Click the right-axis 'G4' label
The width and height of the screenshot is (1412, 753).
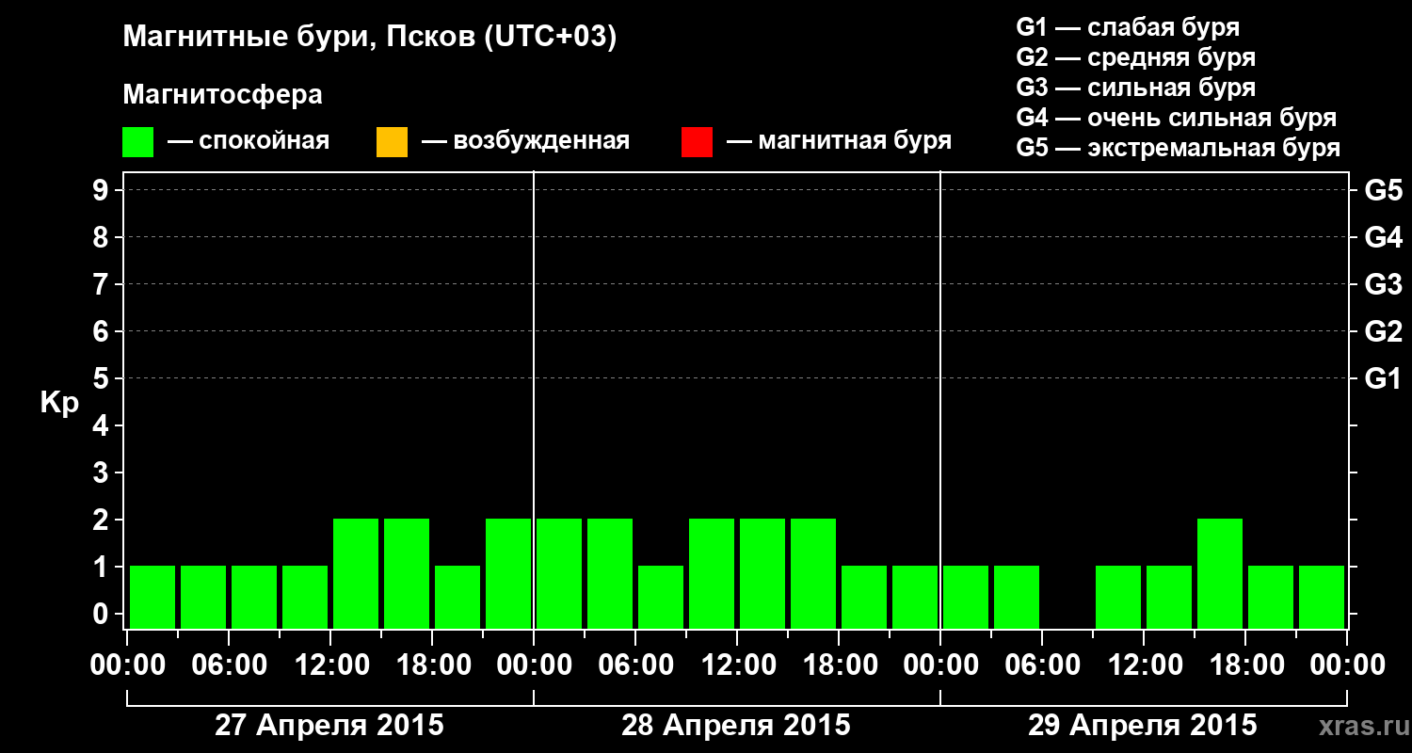tap(1383, 237)
